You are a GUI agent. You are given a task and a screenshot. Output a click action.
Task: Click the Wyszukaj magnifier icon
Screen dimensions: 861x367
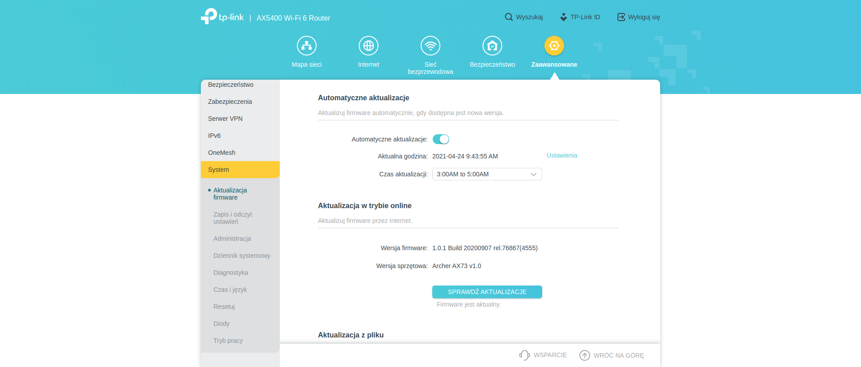pyautogui.click(x=509, y=17)
